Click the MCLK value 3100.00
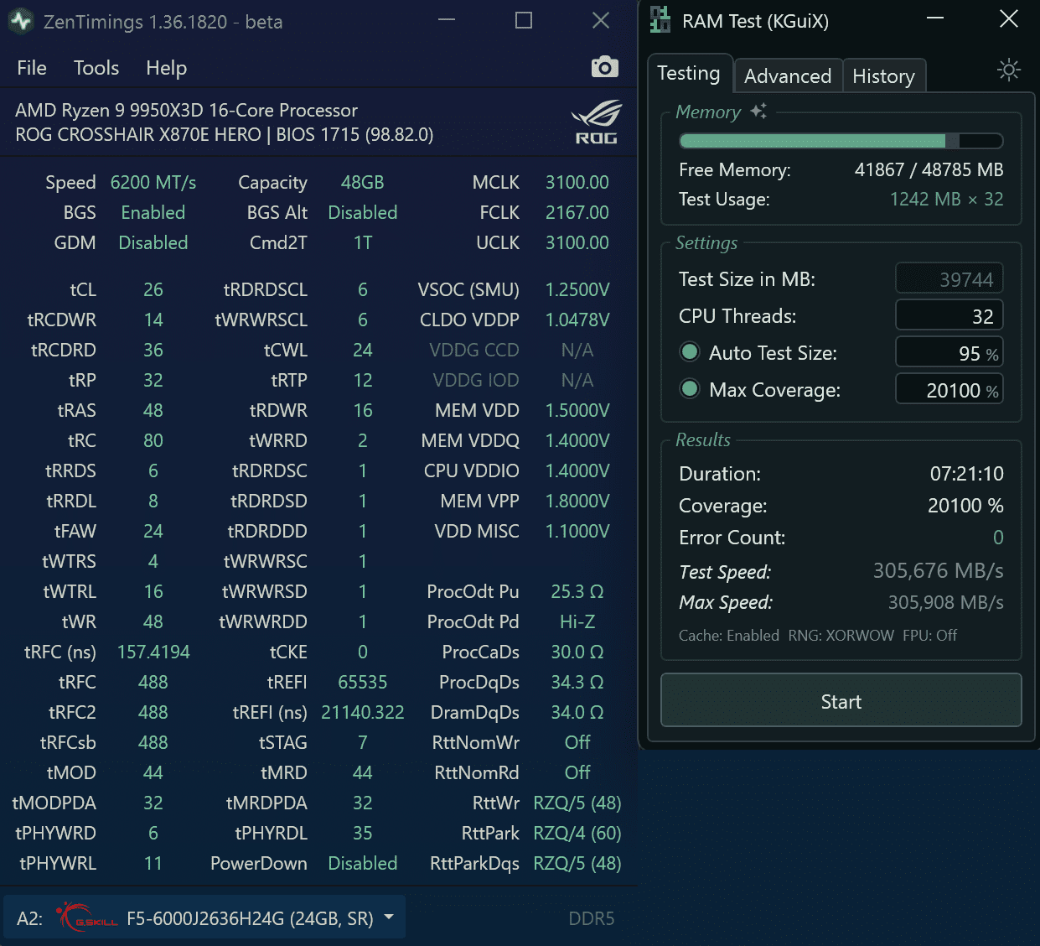Image resolution: width=1040 pixels, height=946 pixels. 577,182
